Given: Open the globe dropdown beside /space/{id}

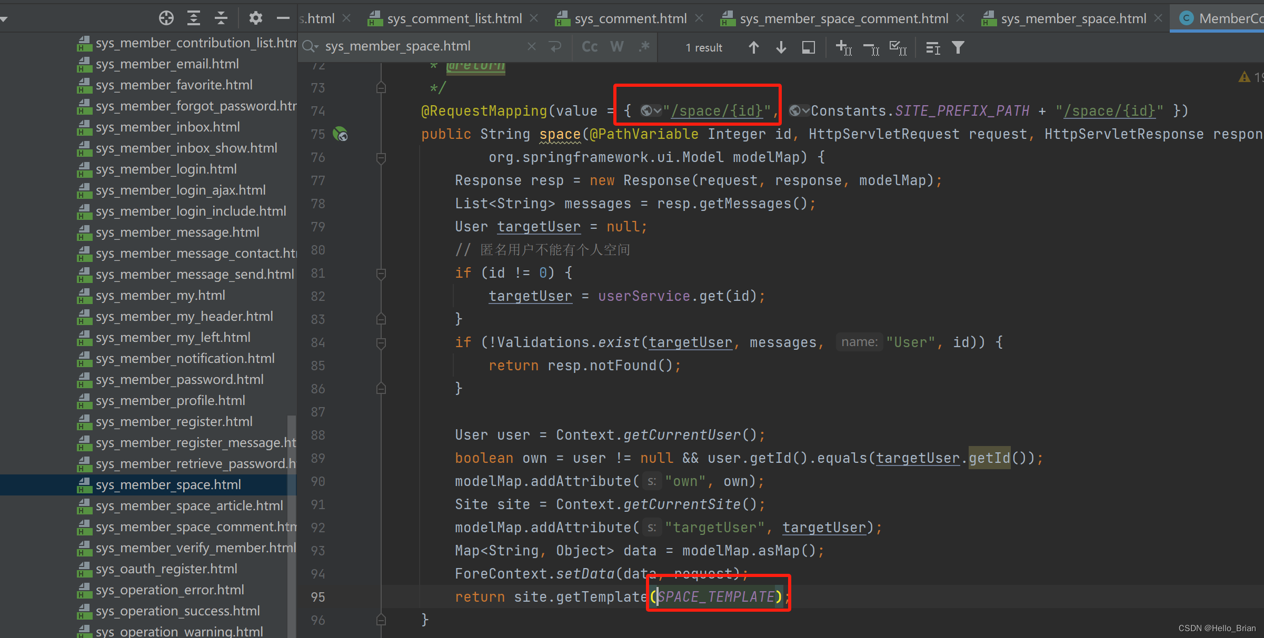Looking at the screenshot, I should (x=650, y=110).
